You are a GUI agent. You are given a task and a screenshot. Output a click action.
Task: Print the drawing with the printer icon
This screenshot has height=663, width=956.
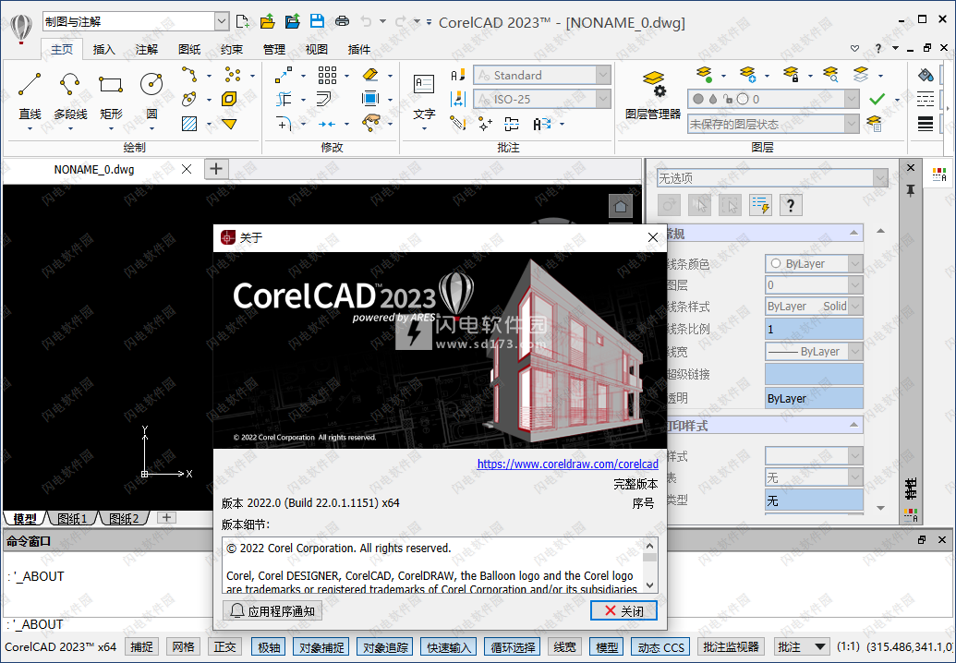(342, 21)
